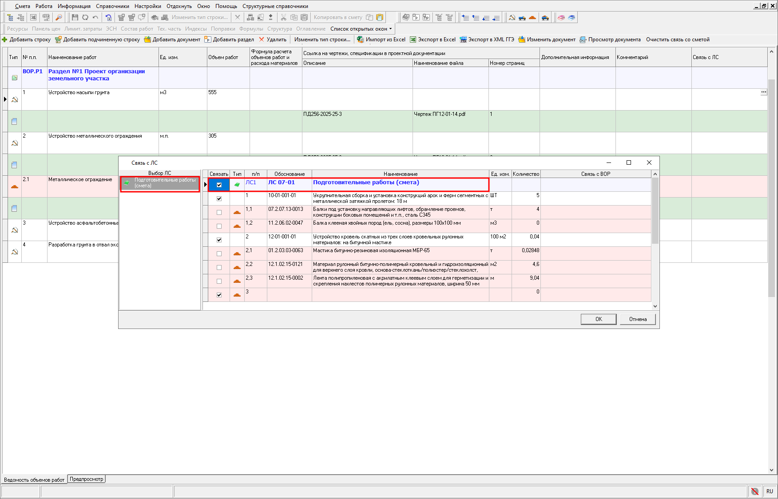The image size is (778, 499).
Task: Click the magnifier search icon
Action: click(x=59, y=17)
